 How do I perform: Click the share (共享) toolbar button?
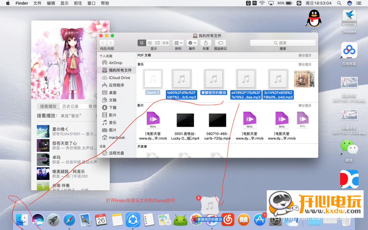206,43
